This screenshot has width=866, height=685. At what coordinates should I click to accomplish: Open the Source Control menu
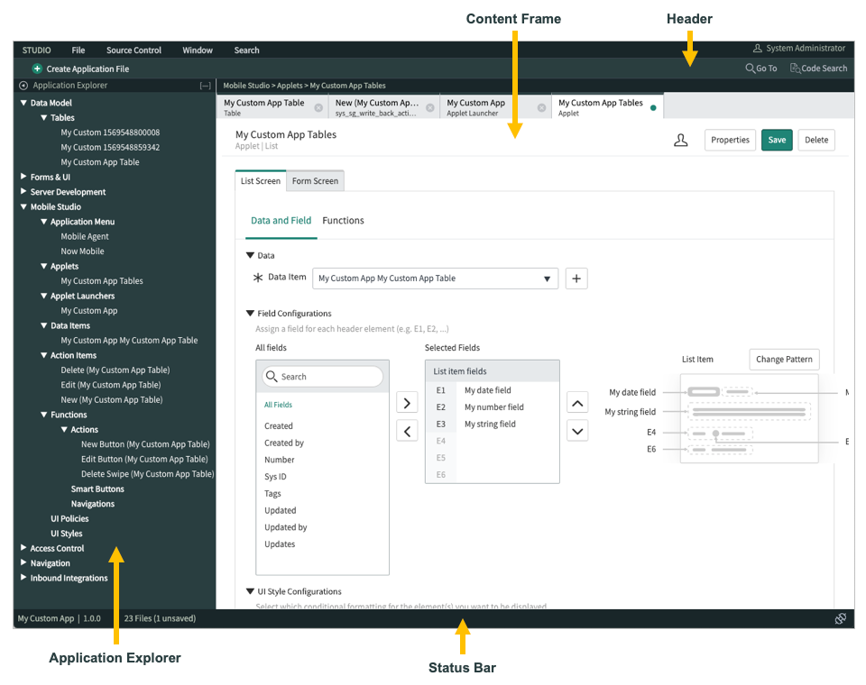tap(134, 50)
